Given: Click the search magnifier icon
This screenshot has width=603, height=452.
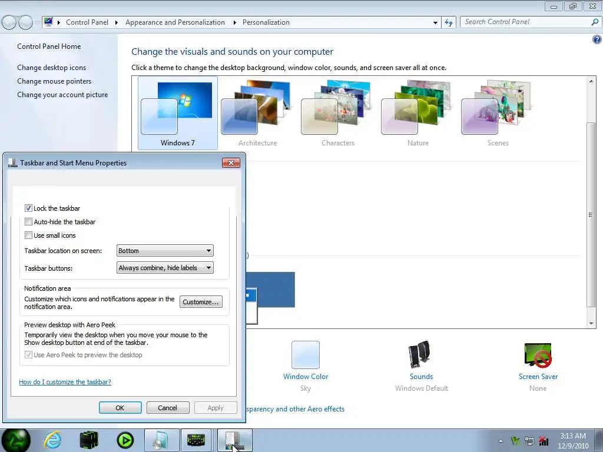Looking at the screenshot, I should pyautogui.click(x=595, y=22).
